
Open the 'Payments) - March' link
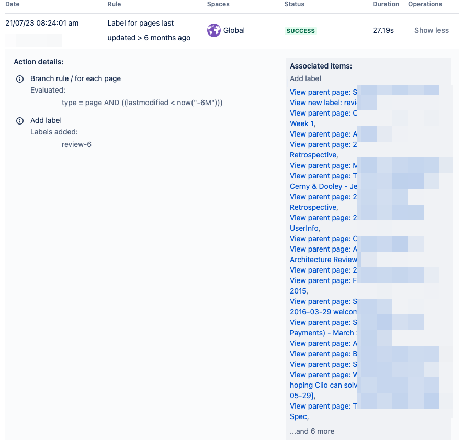tap(323, 333)
